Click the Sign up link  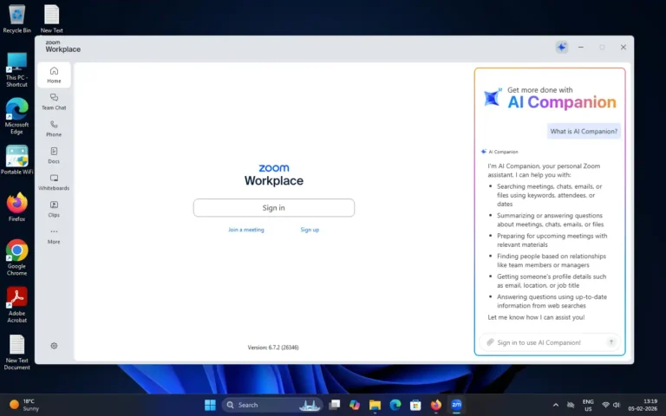click(x=310, y=230)
